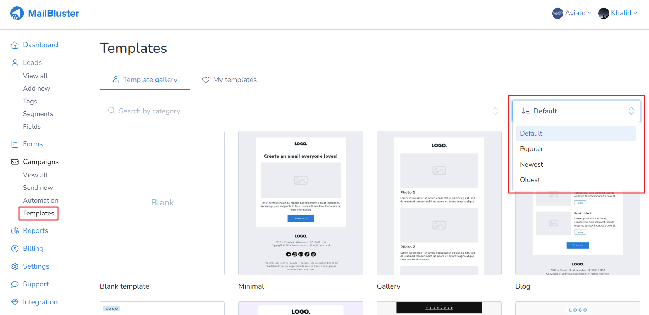
Task: Expand the Aviato brand dropdown
Action: click(572, 13)
